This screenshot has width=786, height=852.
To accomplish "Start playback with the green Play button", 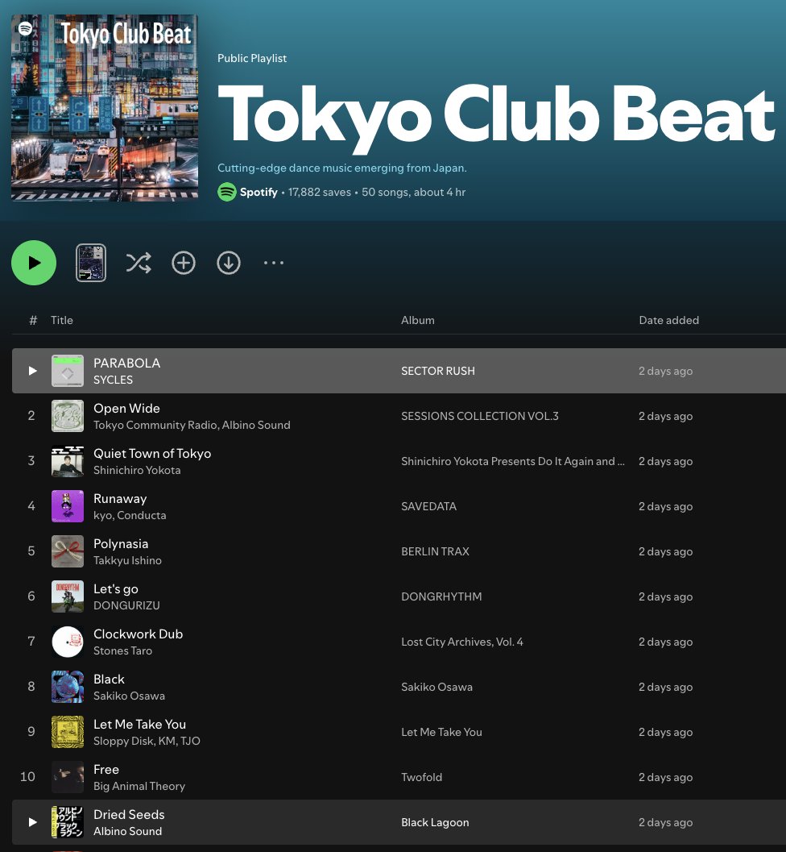I will tap(34, 263).
